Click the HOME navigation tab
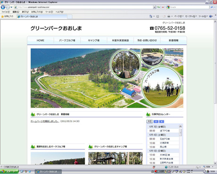This screenshot has width=217, height=174. tap(41, 40)
